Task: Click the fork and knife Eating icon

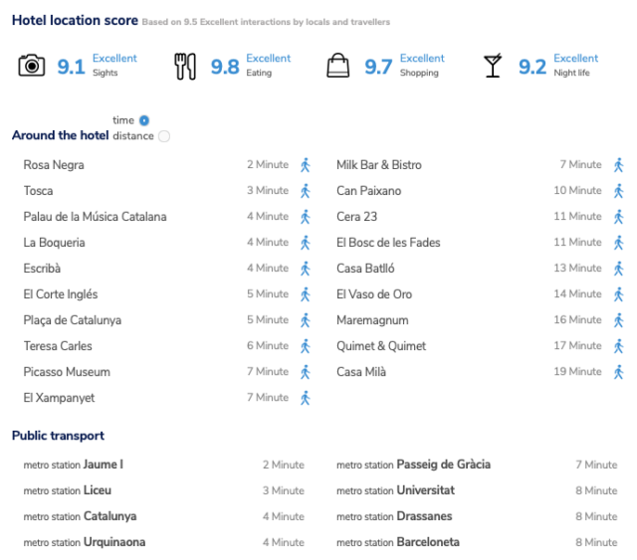Action: point(185,67)
